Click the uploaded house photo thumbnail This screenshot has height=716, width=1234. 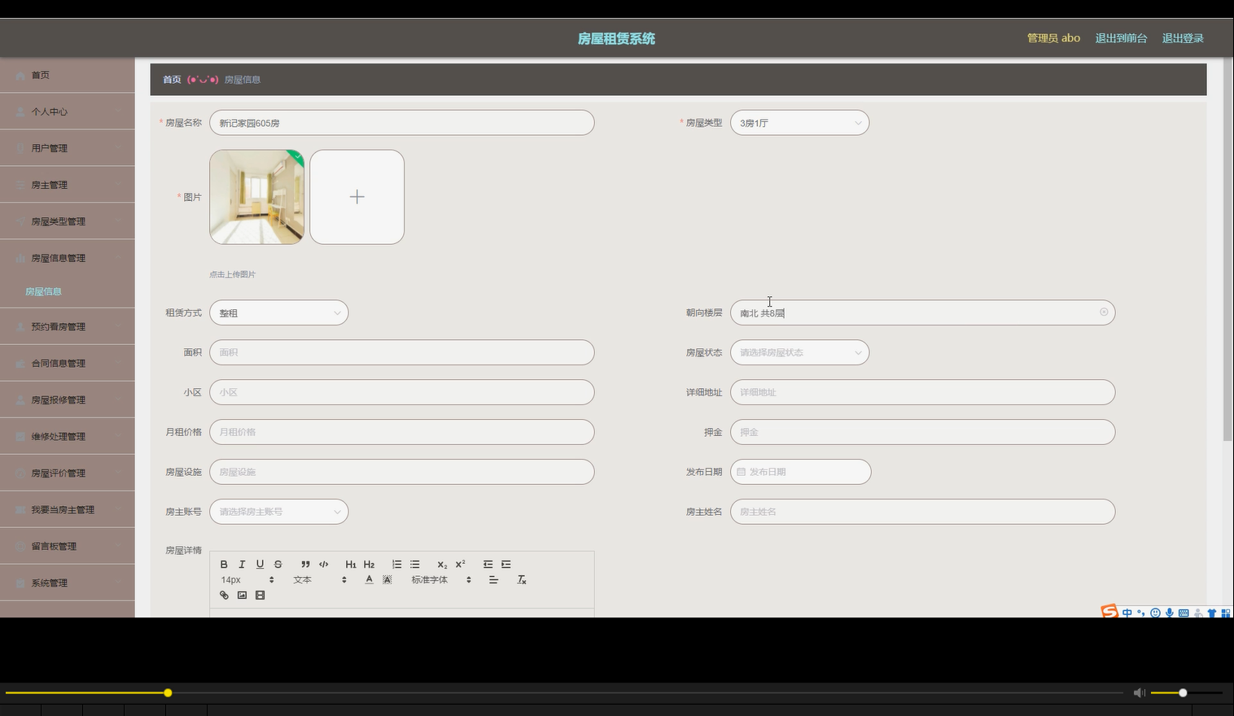(256, 196)
